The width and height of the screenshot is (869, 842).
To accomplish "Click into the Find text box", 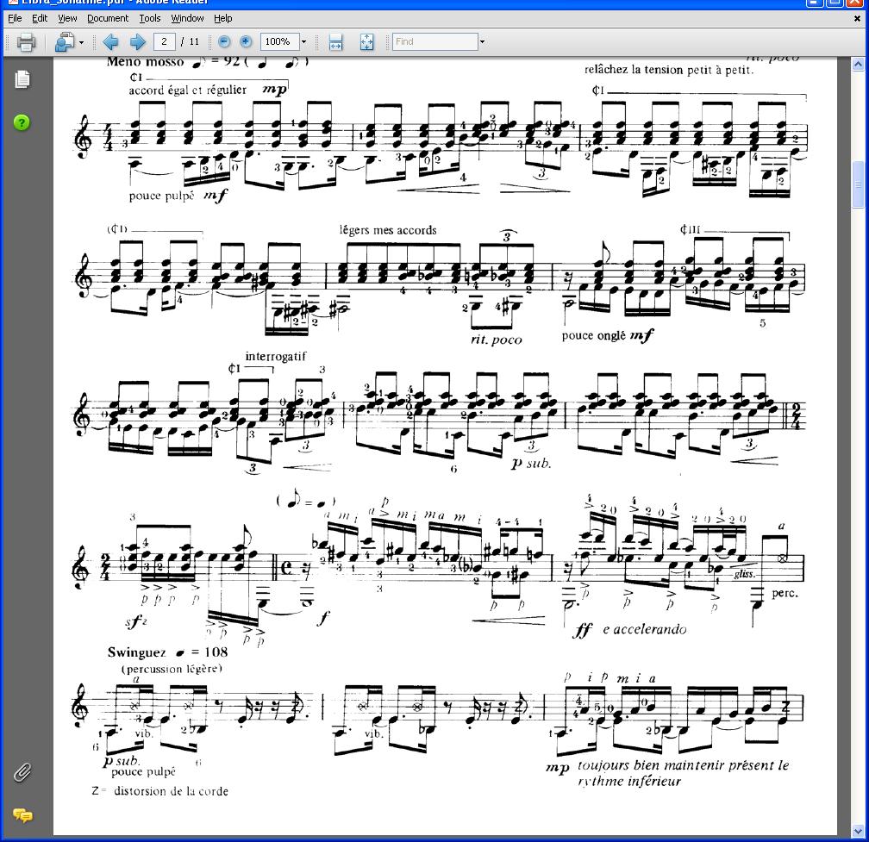I will [435, 41].
